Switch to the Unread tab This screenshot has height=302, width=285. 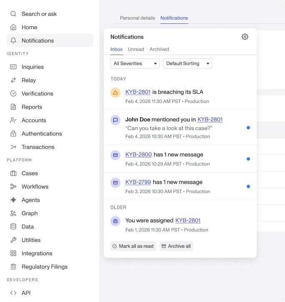point(136,49)
